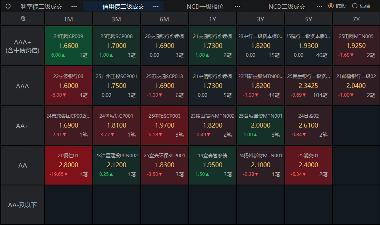Open the 21邮储银行二级02 cell
Image resolution: width=380 pixels, height=225 pixels.
point(356,86)
